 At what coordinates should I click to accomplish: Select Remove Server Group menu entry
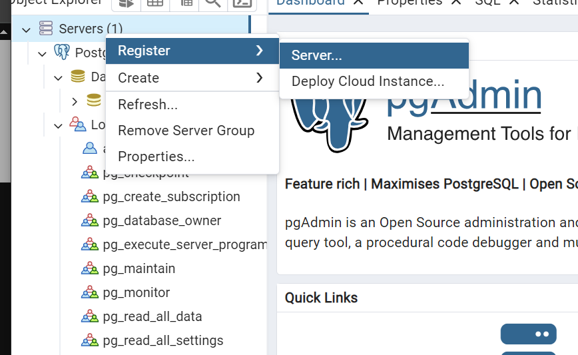pos(192,131)
